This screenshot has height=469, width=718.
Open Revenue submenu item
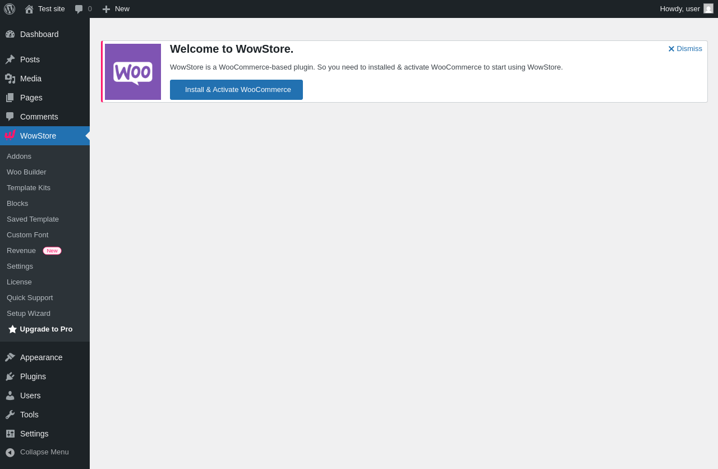21,251
